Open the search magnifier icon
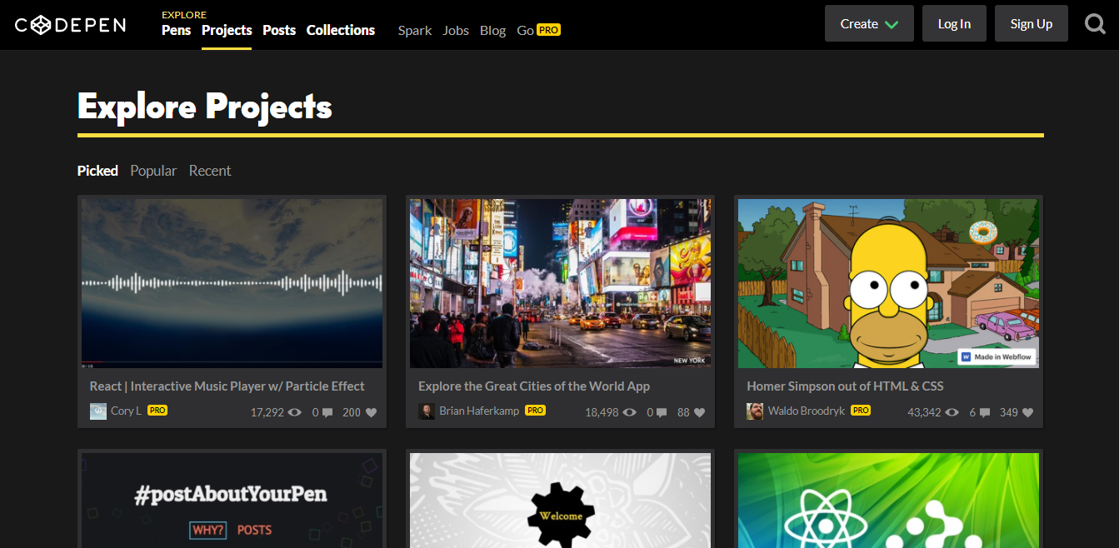1119x548 pixels. click(1096, 24)
